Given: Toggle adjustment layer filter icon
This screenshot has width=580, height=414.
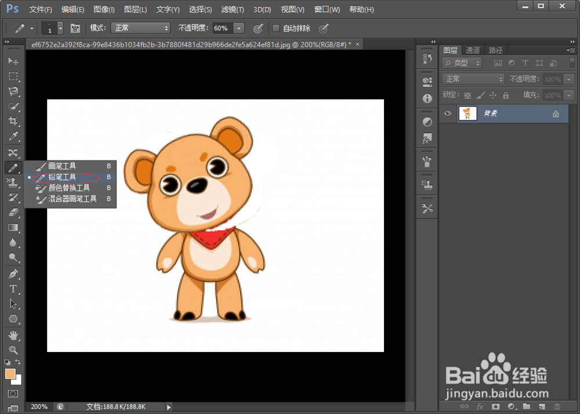Looking at the screenshot, I should (512, 63).
